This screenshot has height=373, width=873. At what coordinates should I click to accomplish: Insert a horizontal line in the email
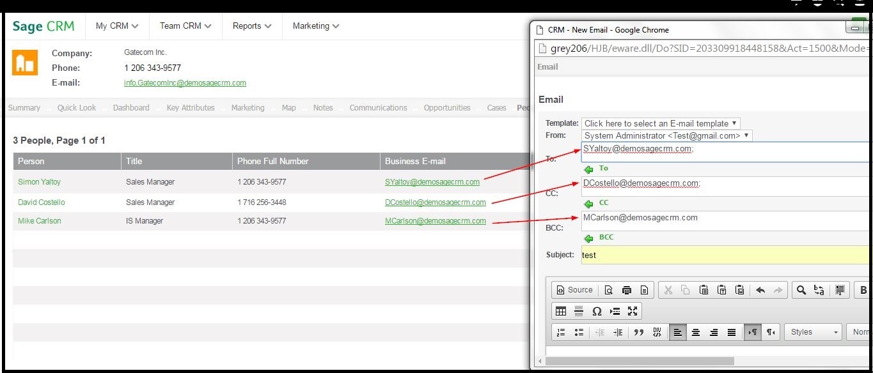[579, 311]
